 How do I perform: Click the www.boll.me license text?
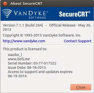point(19,59)
